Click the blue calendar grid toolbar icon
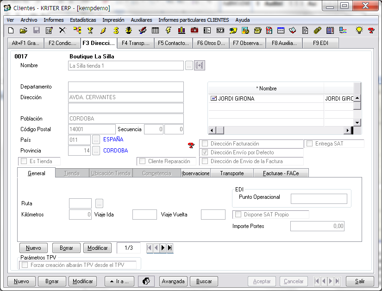 (330, 31)
